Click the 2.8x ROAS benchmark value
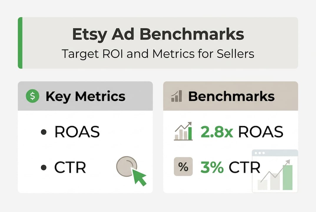This screenshot has height=212, width=316. tap(241, 132)
